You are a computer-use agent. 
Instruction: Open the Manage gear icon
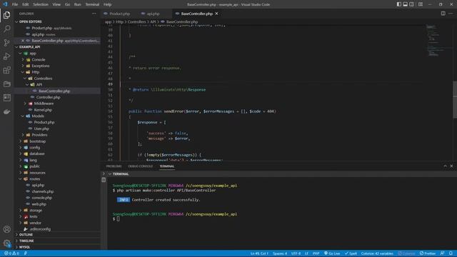[x=6, y=243]
